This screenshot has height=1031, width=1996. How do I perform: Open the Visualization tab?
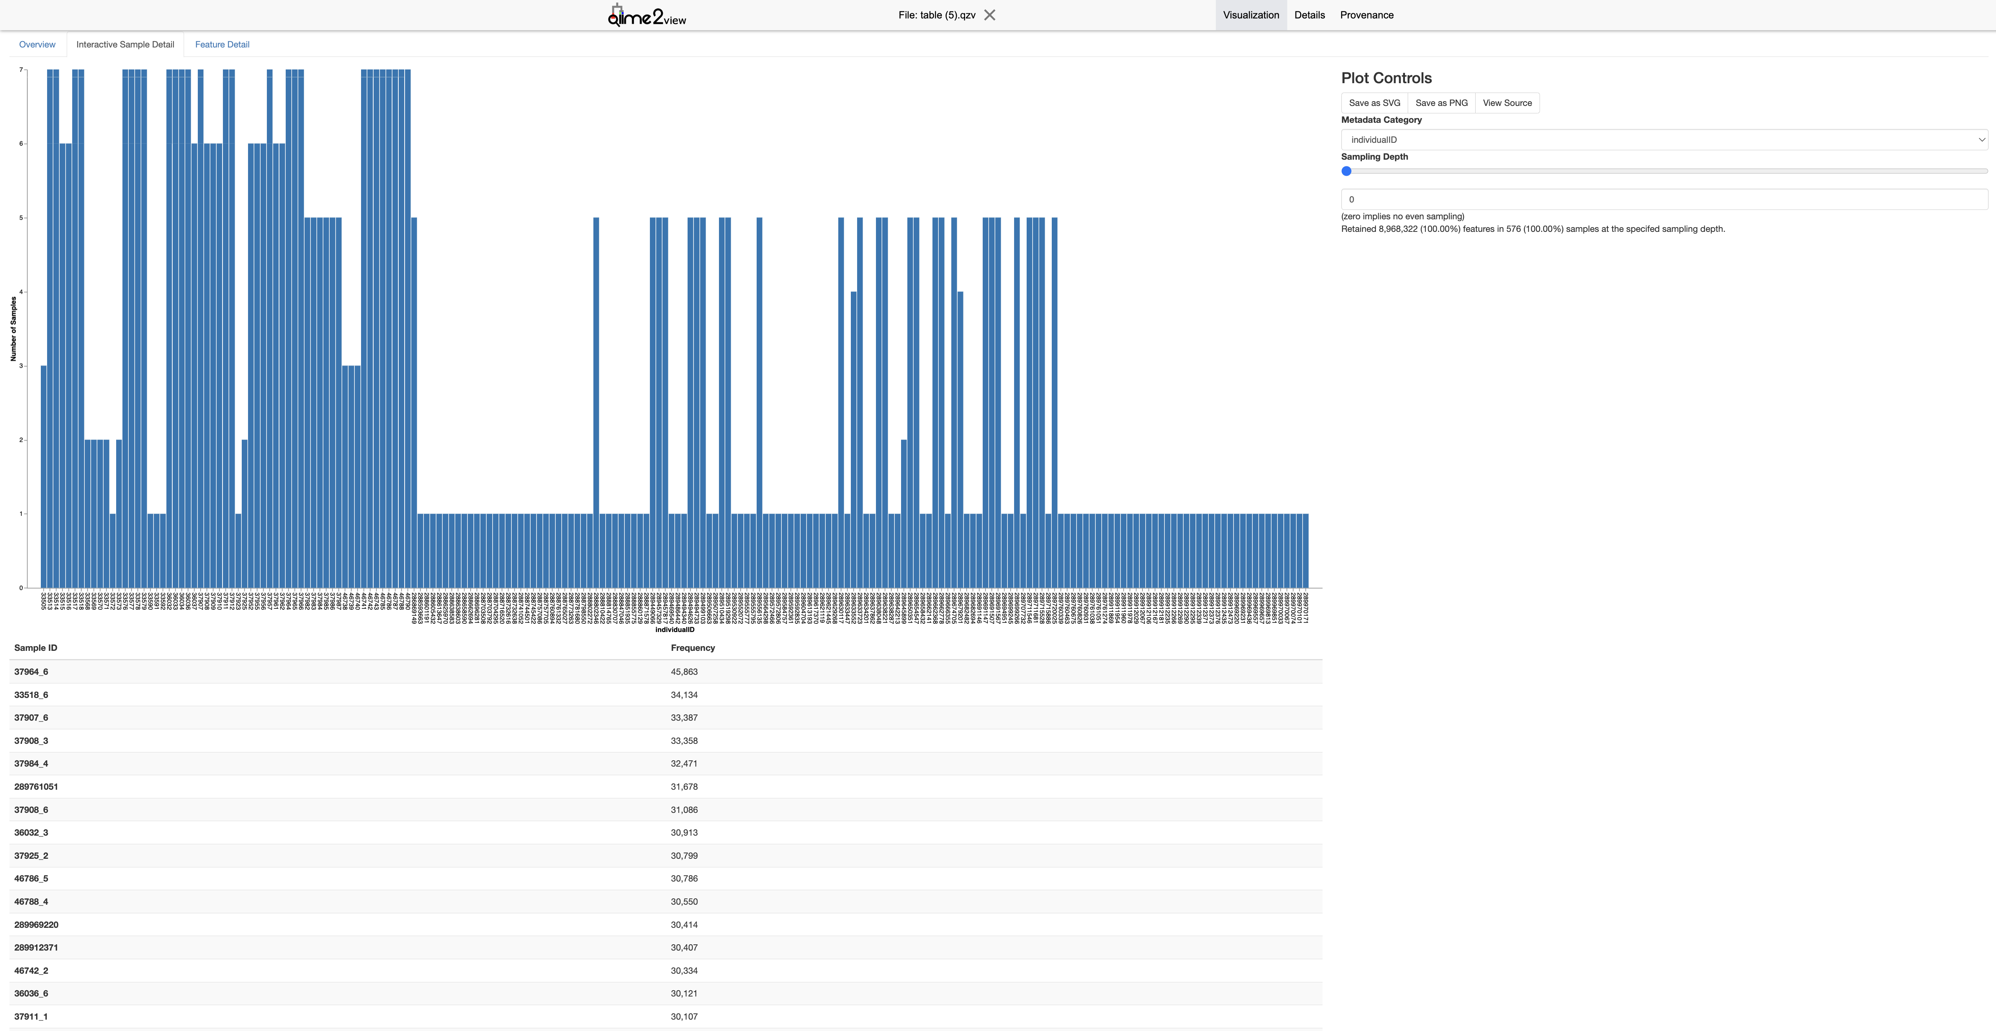click(1250, 15)
